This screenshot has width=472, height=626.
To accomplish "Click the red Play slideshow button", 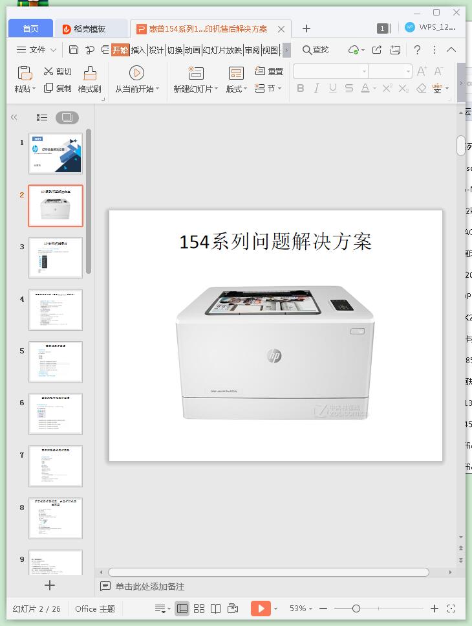I will coord(261,609).
